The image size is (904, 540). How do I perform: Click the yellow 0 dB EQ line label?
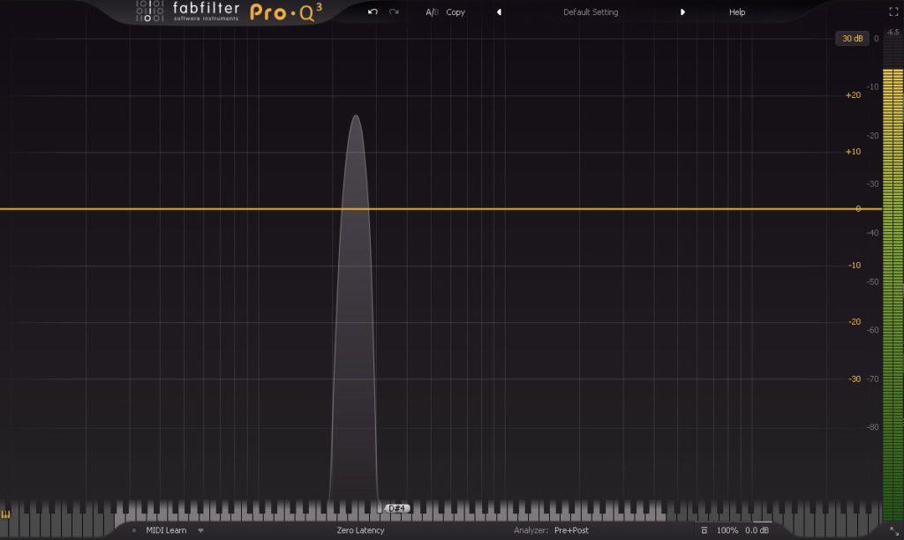(858, 208)
